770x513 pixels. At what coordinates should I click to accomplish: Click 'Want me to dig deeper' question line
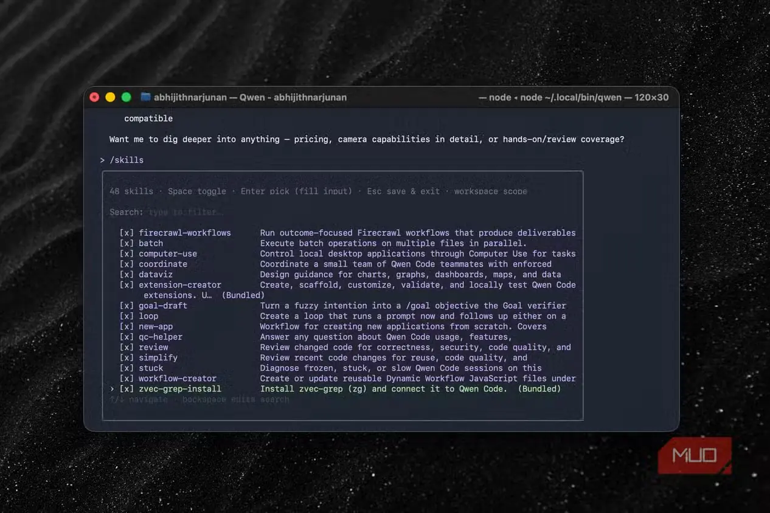point(367,139)
